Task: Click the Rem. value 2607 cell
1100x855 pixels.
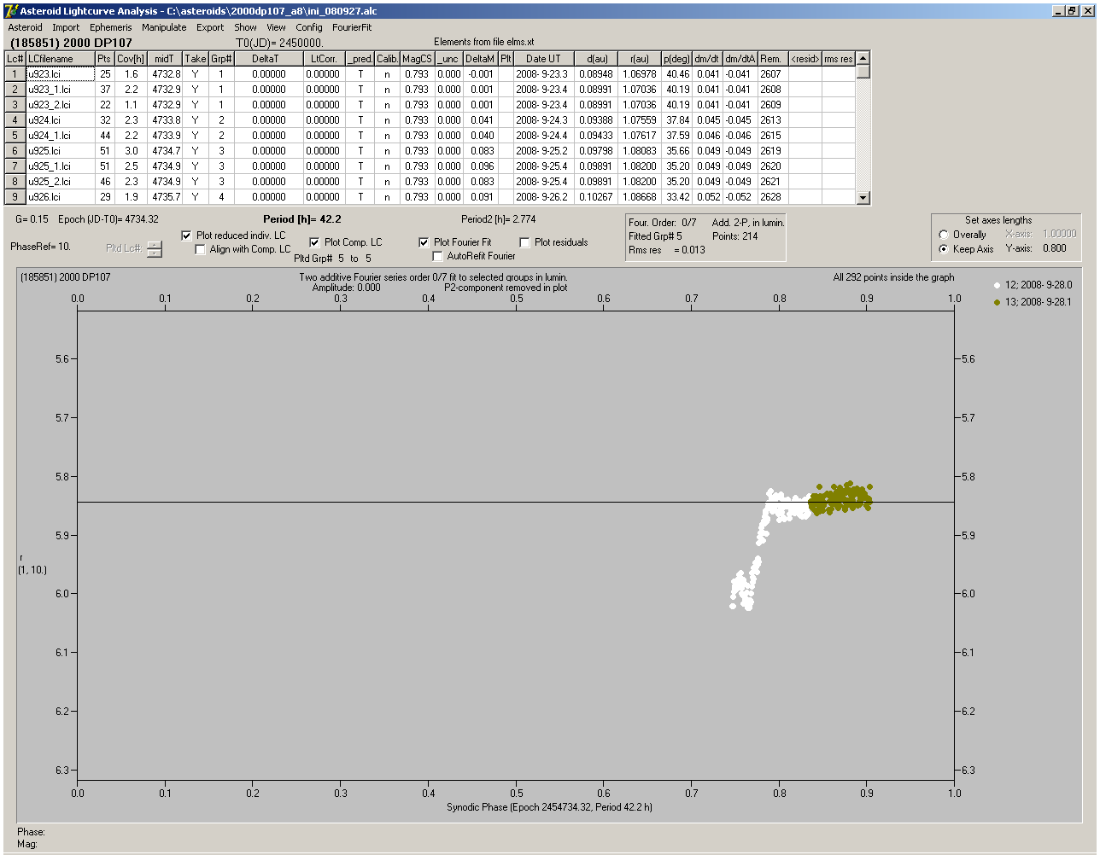Action: point(773,74)
